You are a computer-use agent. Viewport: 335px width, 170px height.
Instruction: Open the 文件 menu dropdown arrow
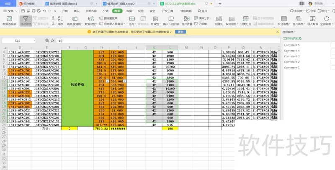pyautogui.click(x=16, y=11)
